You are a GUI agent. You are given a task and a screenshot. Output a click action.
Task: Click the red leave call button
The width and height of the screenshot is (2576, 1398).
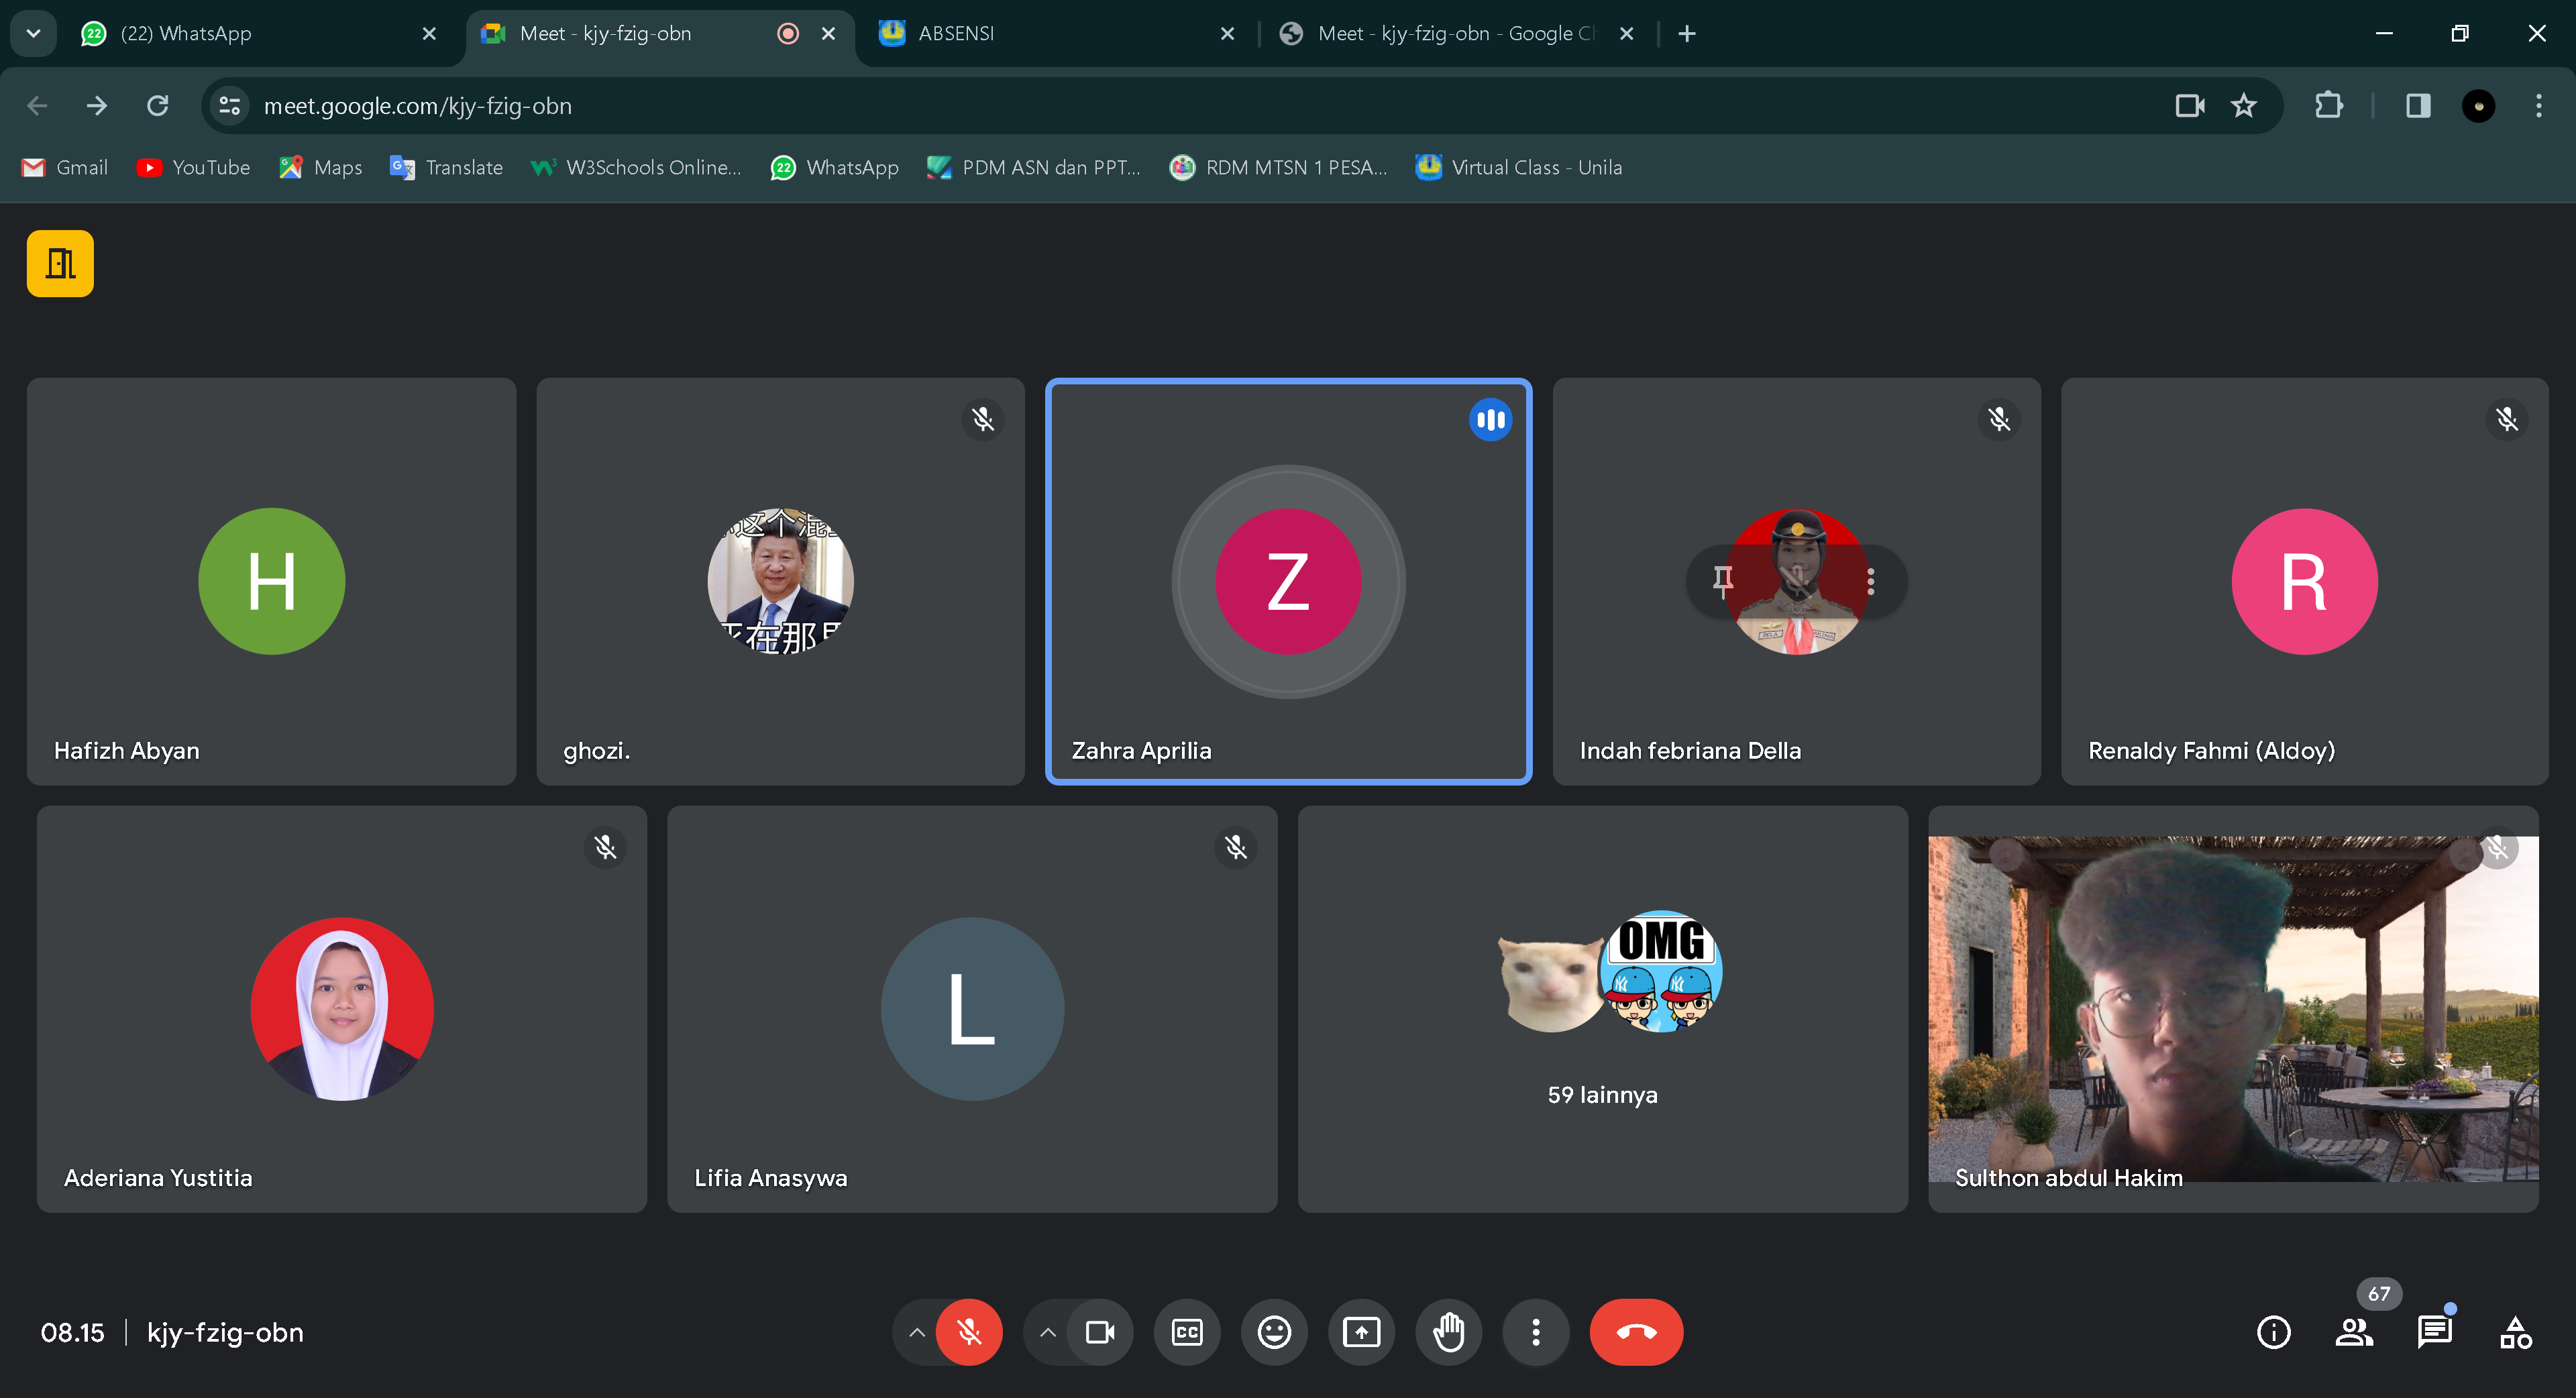1636,1332
